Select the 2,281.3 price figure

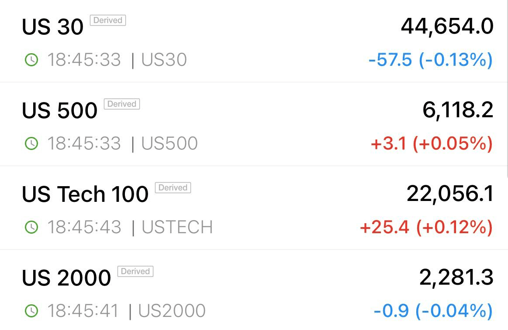pos(456,278)
